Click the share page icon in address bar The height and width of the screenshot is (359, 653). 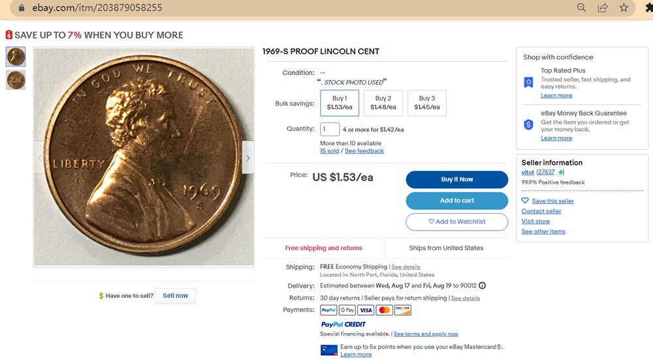(603, 8)
